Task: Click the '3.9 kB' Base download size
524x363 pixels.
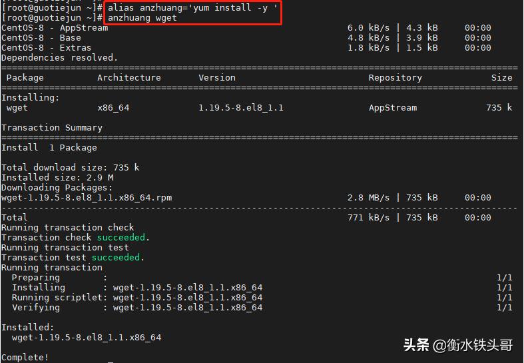Action: 421,38
